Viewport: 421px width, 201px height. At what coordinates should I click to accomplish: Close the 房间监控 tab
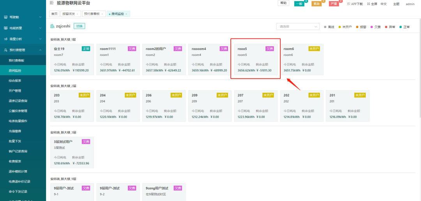pos(126,14)
